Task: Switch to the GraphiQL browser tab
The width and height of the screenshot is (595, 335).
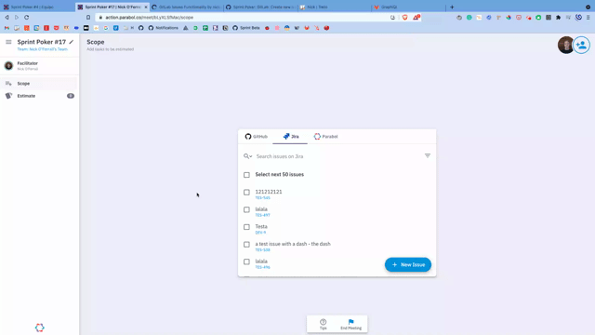Action: (409, 7)
